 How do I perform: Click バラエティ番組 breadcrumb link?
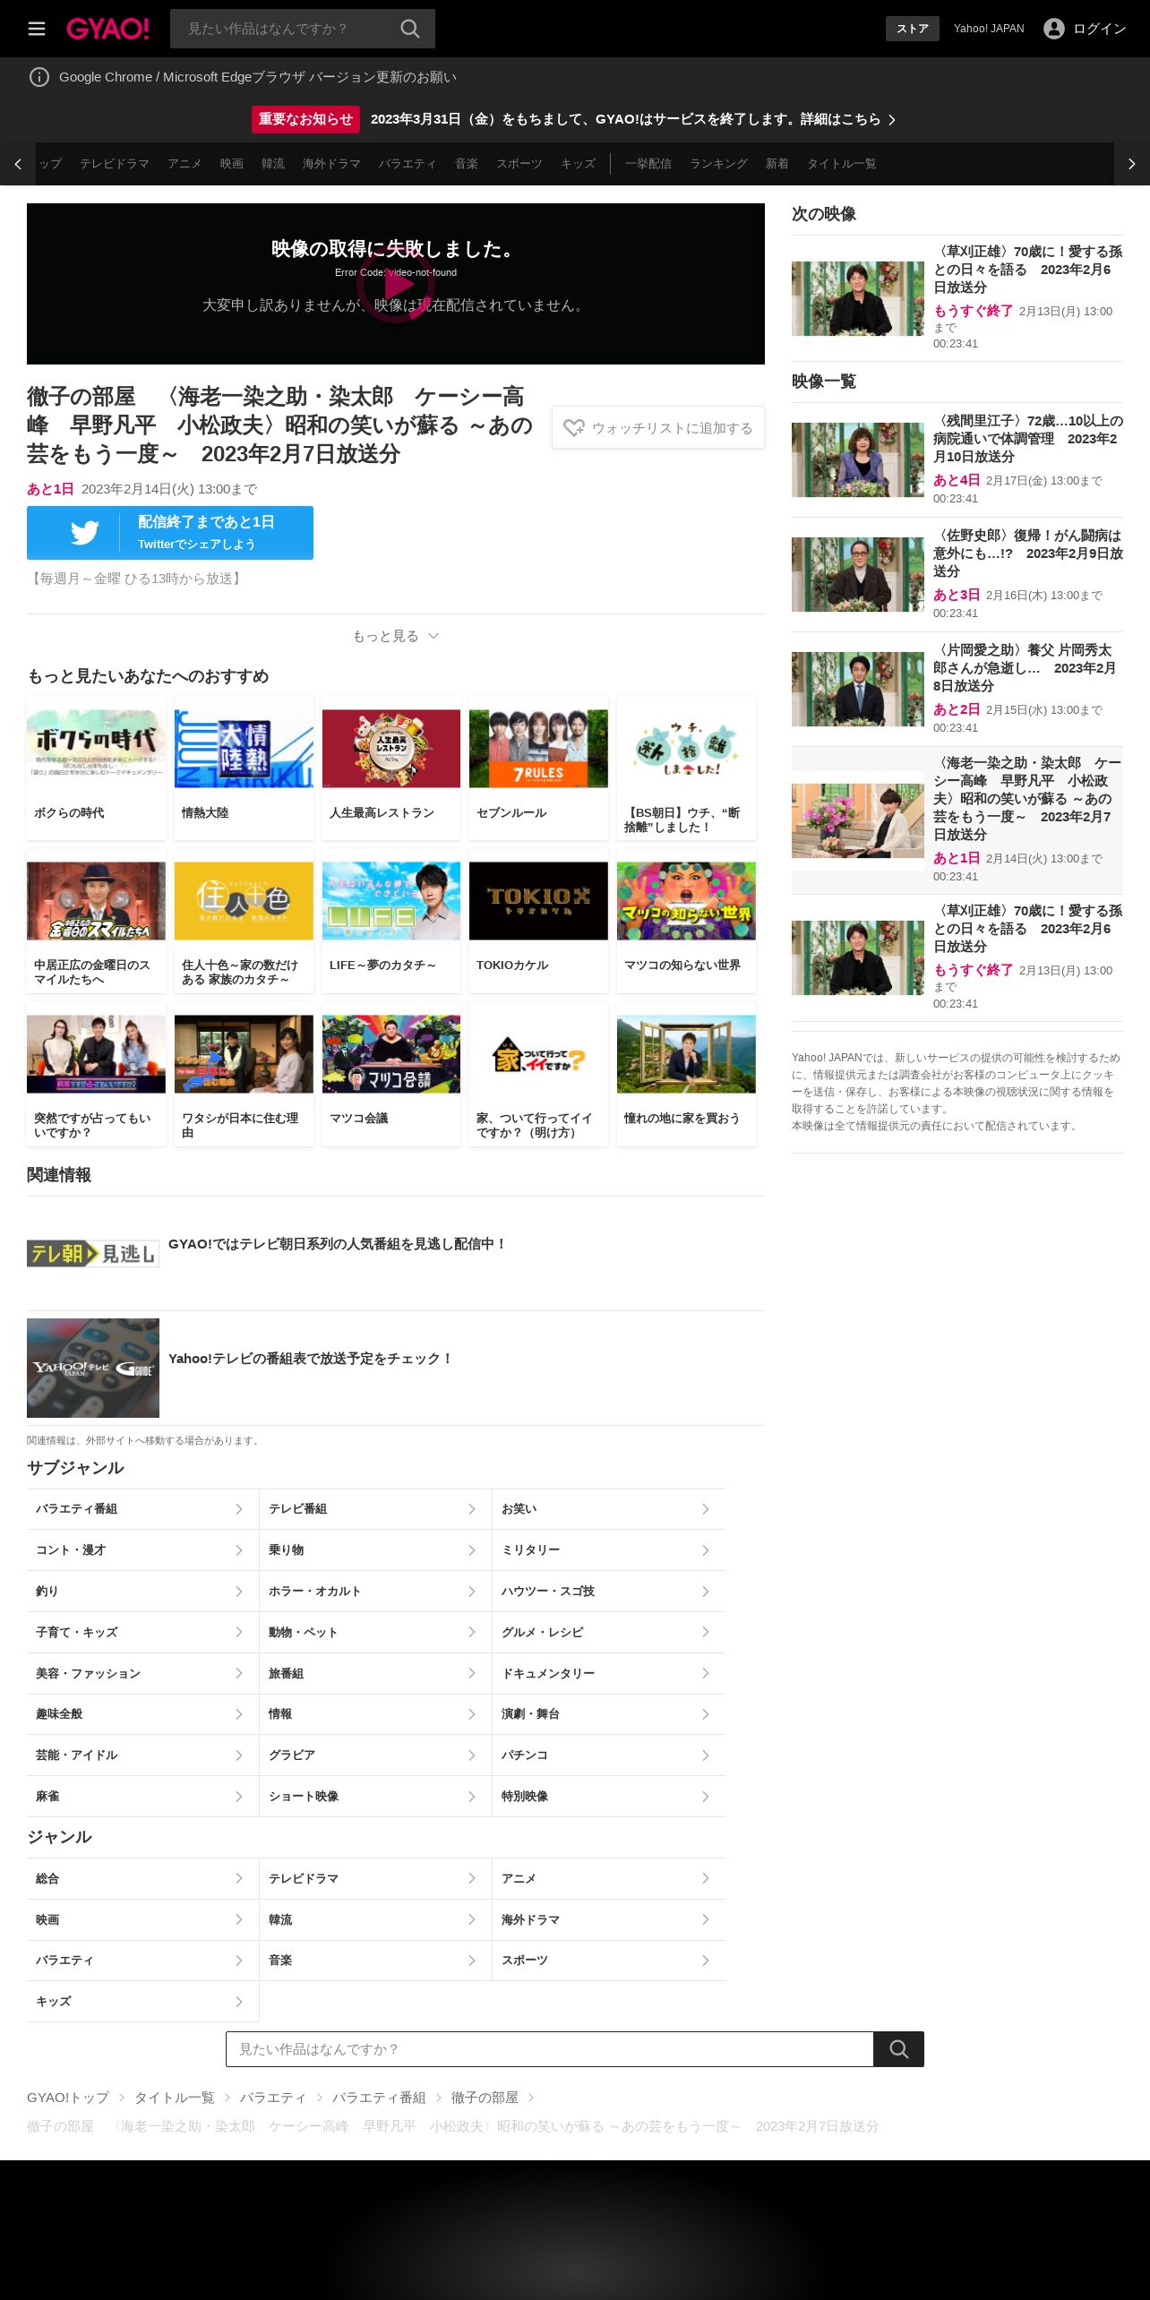tap(379, 2098)
